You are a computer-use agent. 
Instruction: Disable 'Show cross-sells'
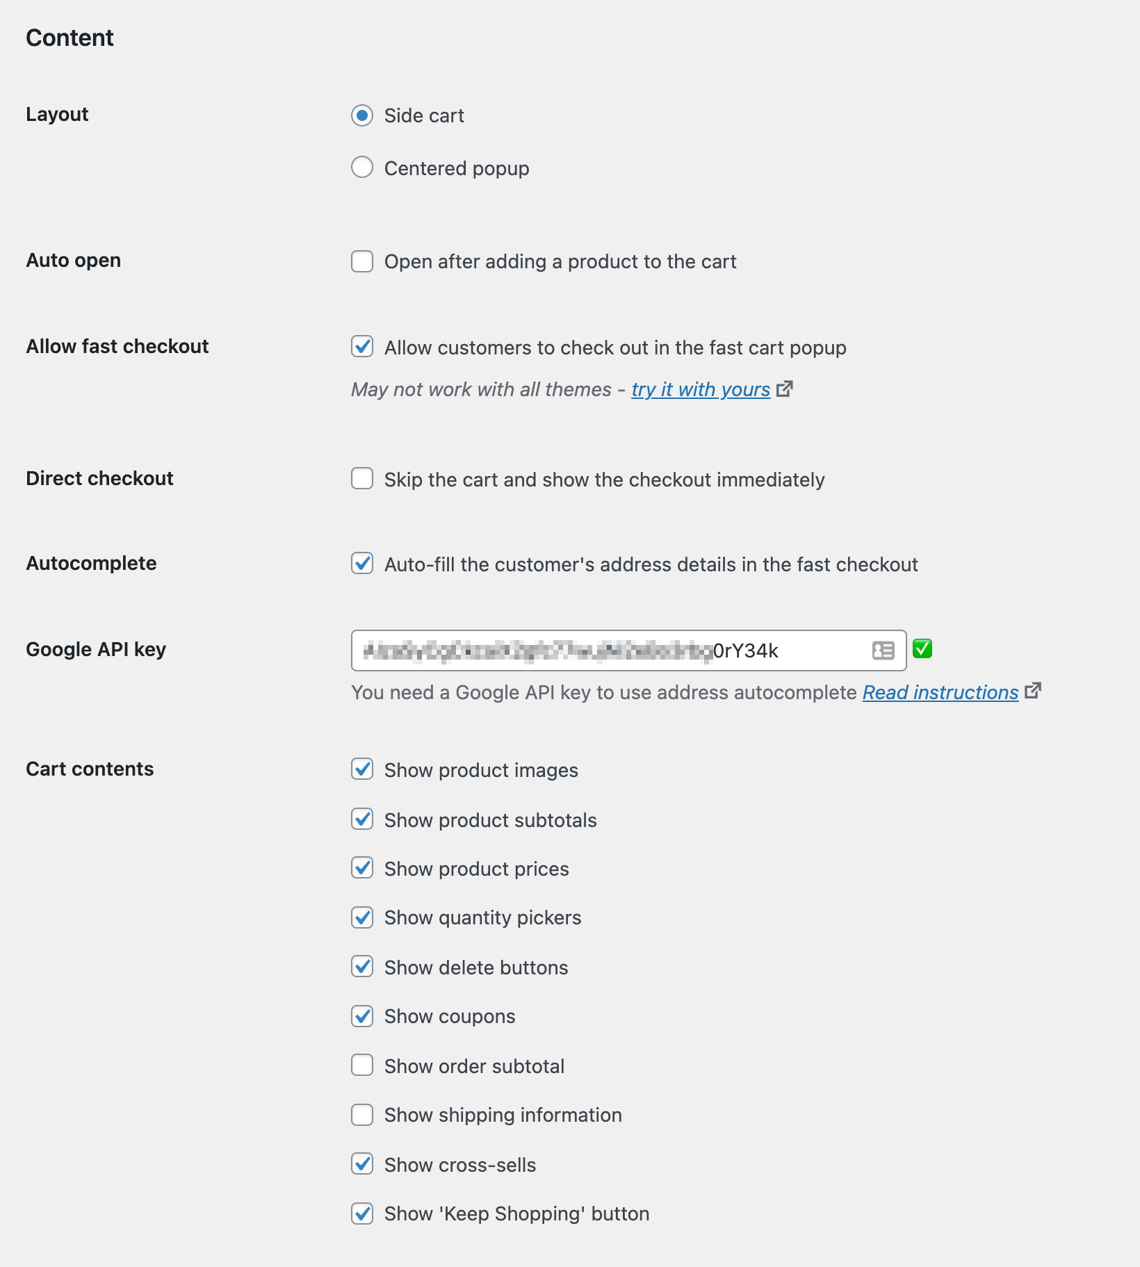(x=361, y=1164)
